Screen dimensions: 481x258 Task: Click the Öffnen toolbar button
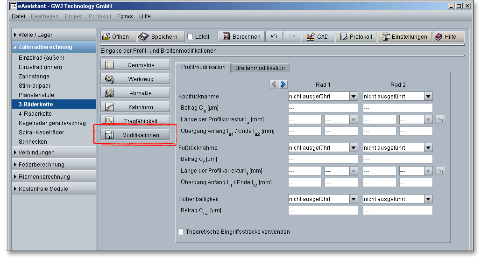(118, 37)
